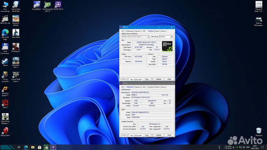This screenshot has height=150, width=267.
Task: Switch to CPU-Z taskbar button
Action: (x=53, y=147)
